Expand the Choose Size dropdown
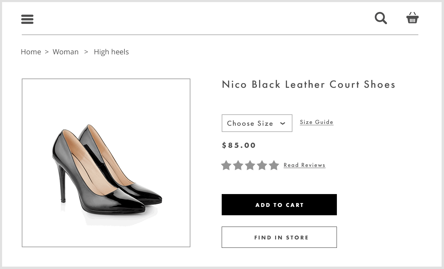 tap(257, 123)
